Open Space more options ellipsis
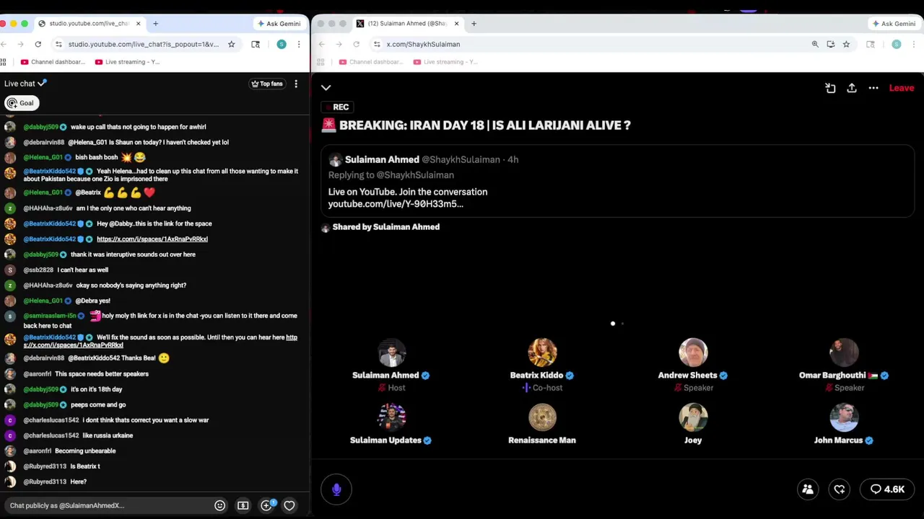This screenshot has height=519, width=924. (x=873, y=88)
